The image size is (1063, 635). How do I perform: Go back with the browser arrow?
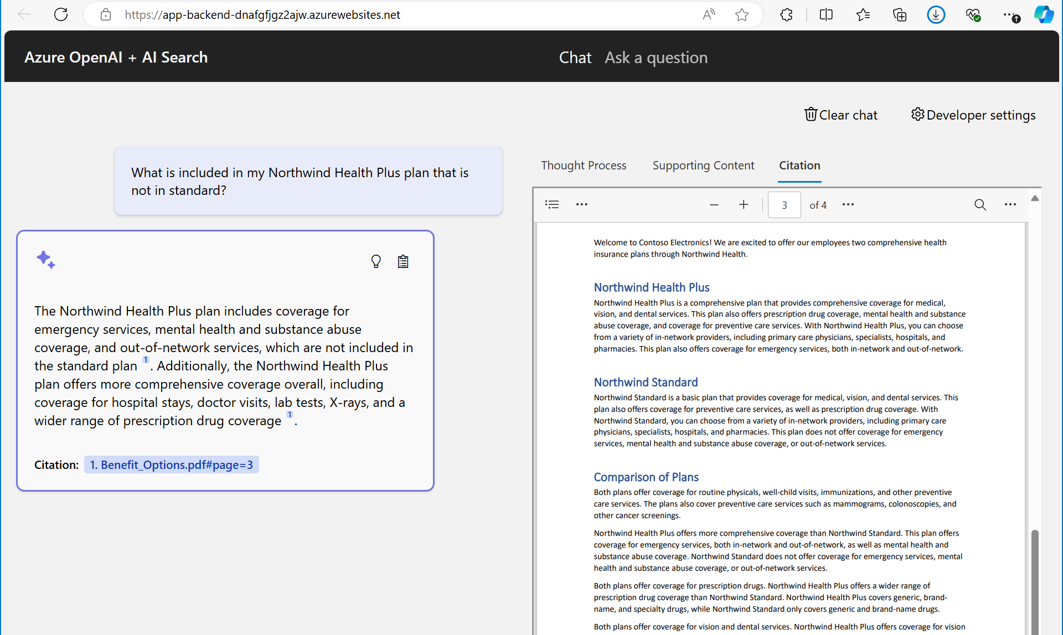click(x=24, y=15)
